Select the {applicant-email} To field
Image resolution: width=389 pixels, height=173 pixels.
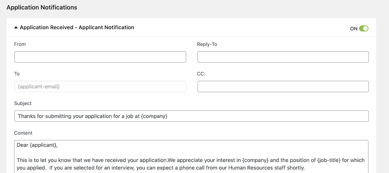(100, 86)
